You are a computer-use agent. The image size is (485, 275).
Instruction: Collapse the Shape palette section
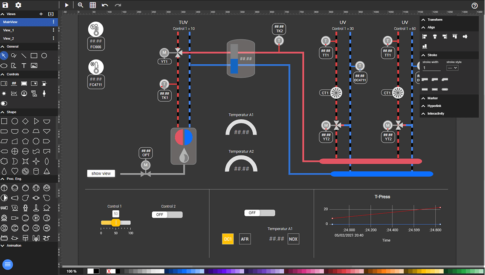pyautogui.click(x=12, y=112)
